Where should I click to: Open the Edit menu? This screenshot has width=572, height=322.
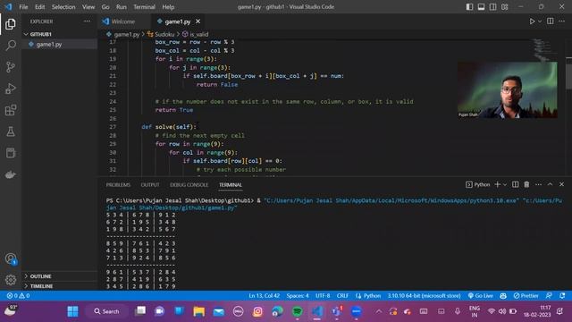(39, 7)
